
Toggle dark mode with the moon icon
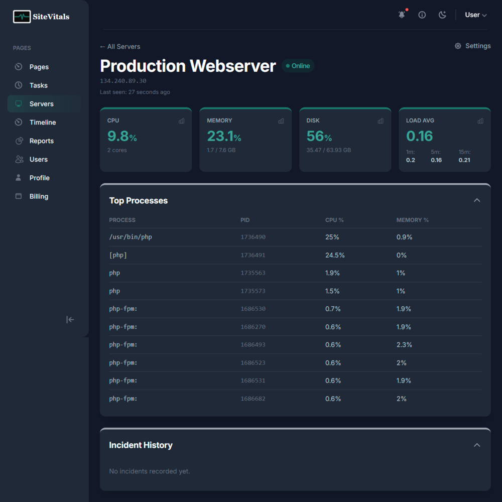point(442,15)
